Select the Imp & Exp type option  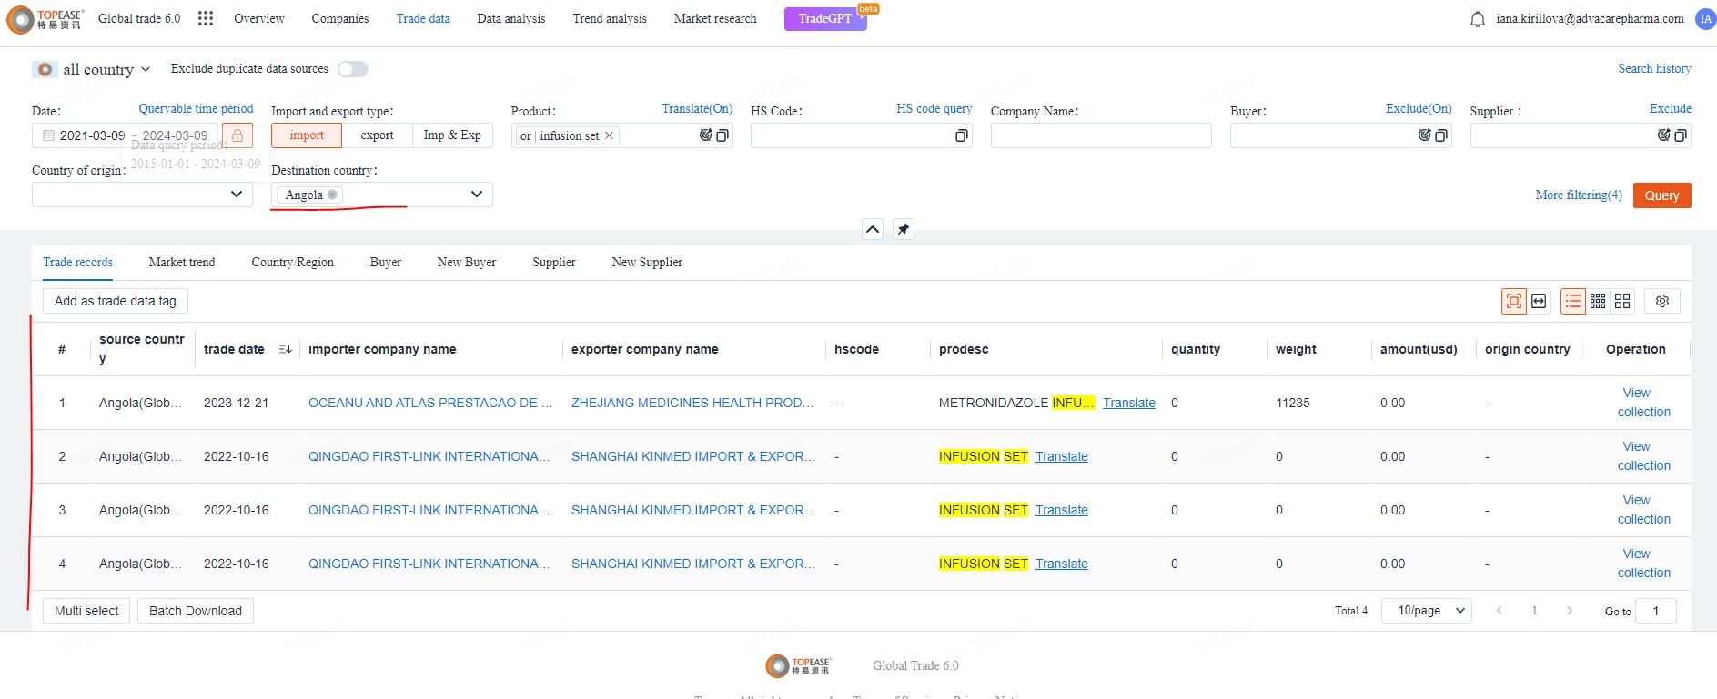[452, 135]
